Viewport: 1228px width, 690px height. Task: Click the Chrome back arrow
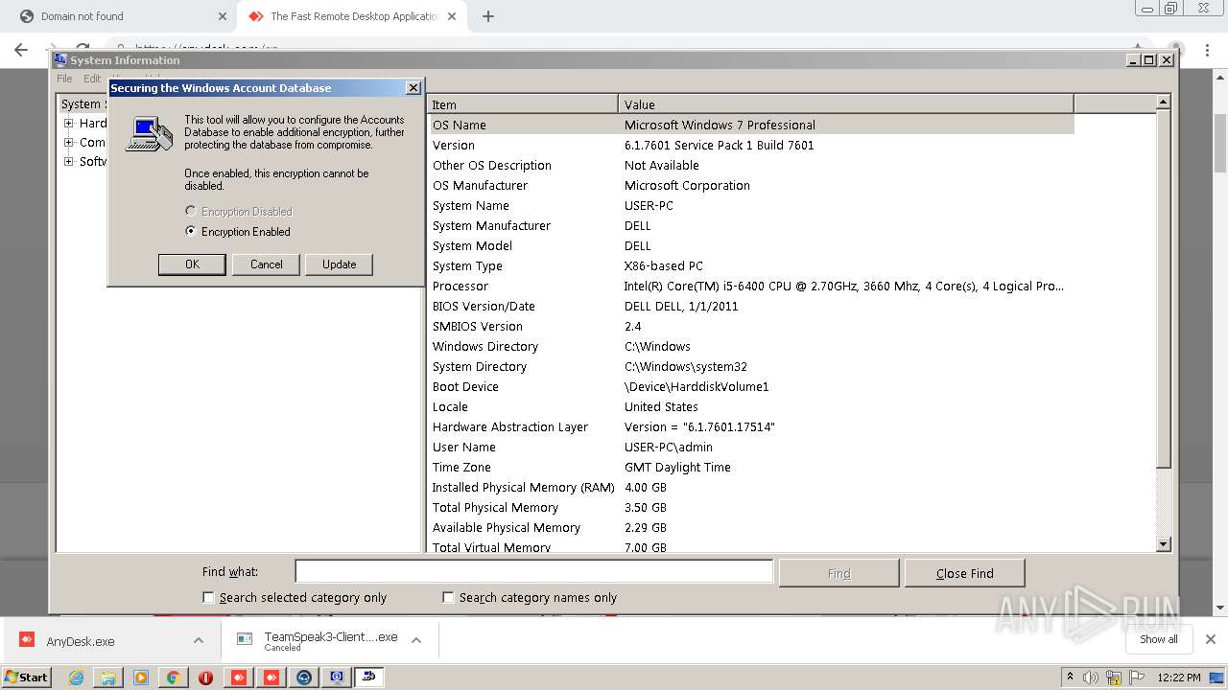[x=21, y=50]
